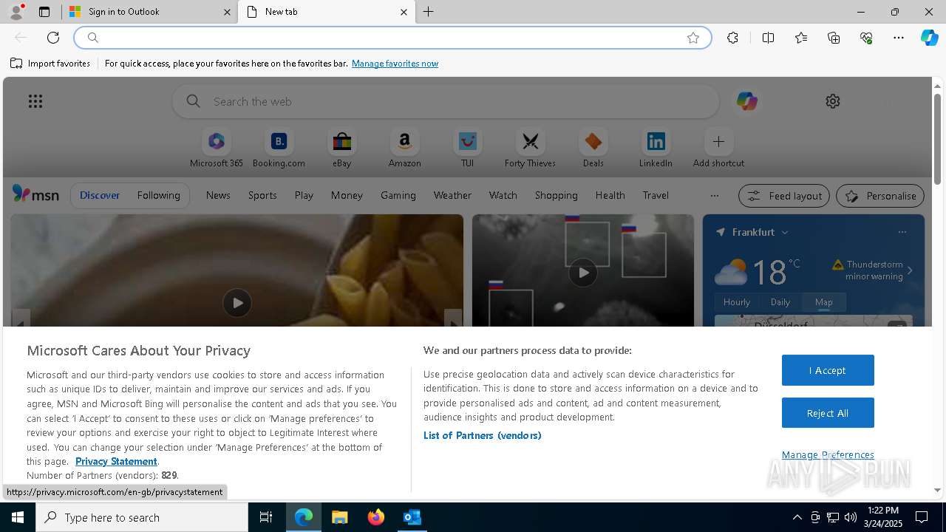This screenshot has height=532, width=946.
Task: Click I Accept cookies button
Action: click(x=828, y=370)
